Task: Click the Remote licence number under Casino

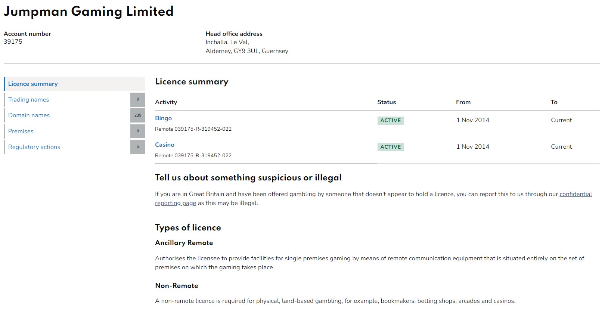Action: pos(193,156)
